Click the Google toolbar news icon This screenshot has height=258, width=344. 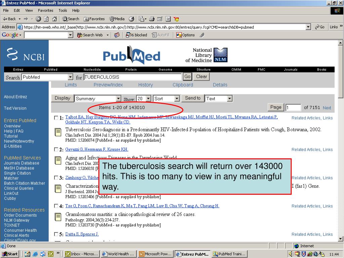coord(117,35)
